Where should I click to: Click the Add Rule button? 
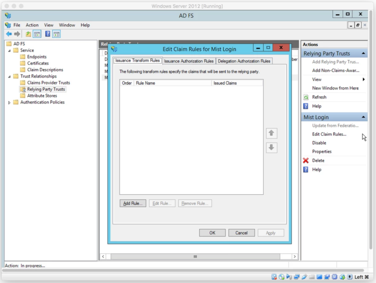[x=133, y=203]
